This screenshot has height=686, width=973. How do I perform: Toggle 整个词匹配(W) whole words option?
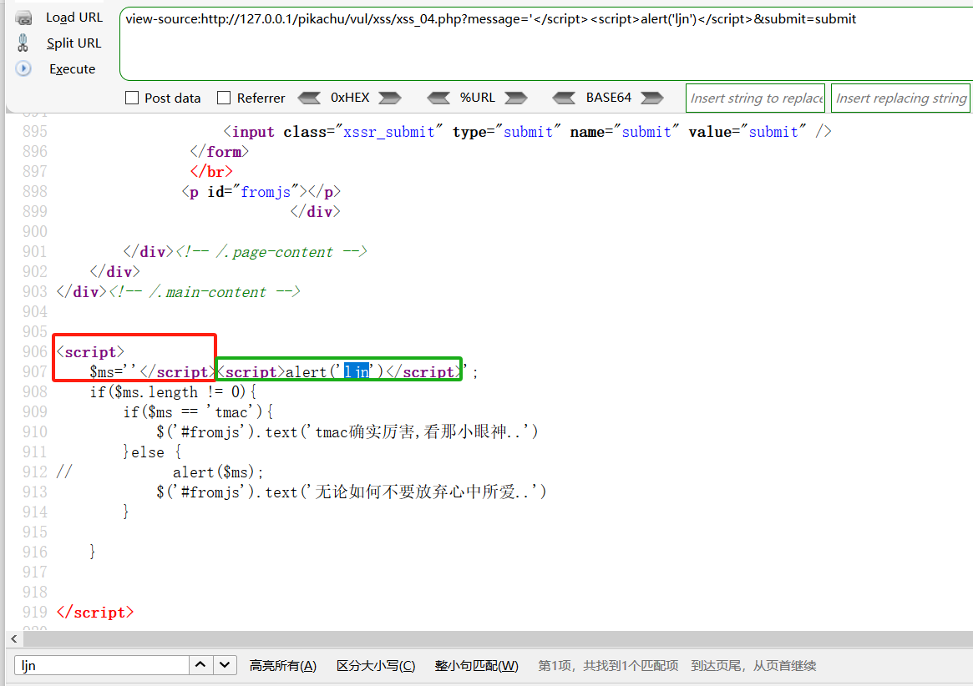coord(477,665)
